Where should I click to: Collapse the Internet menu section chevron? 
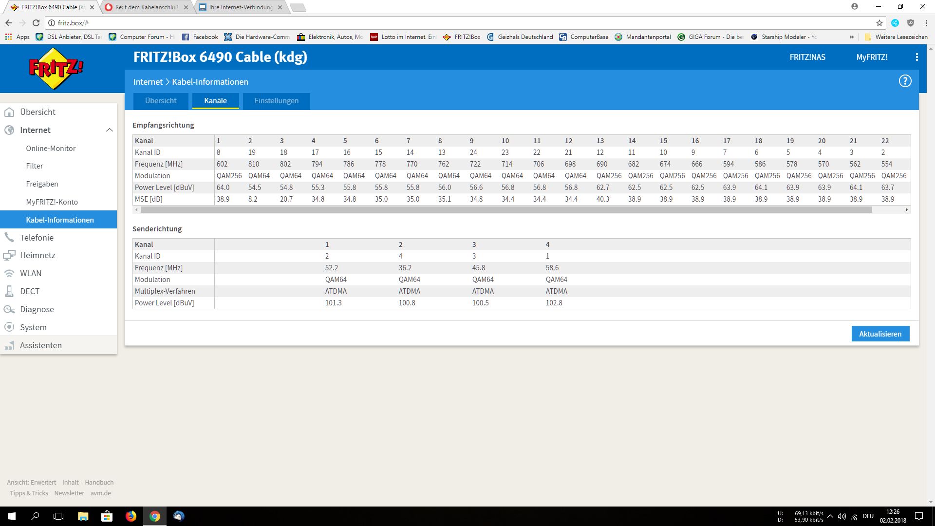(x=109, y=130)
